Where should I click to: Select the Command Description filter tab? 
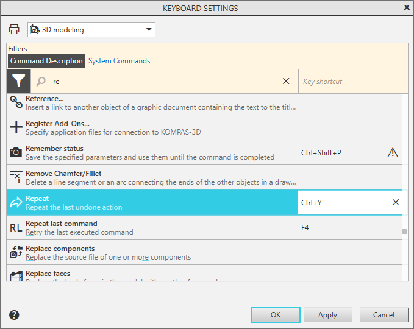46,61
